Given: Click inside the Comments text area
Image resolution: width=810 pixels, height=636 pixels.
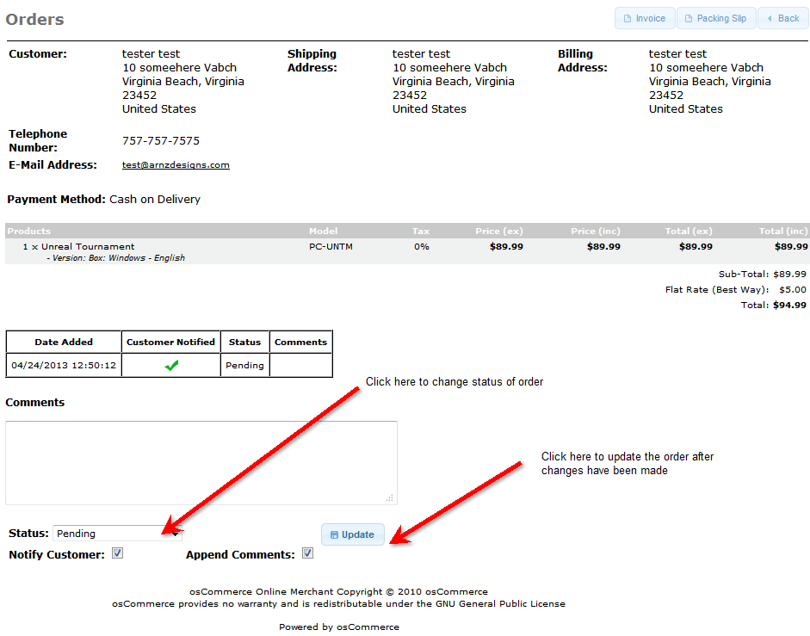Looking at the screenshot, I should tap(201, 461).
